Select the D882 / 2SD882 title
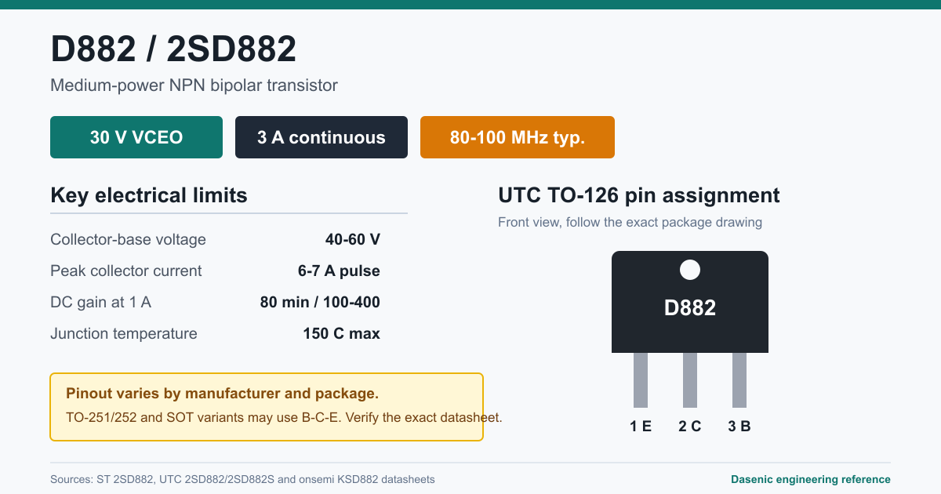941x494 pixels. click(x=173, y=49)
